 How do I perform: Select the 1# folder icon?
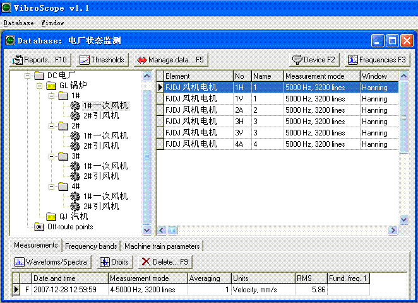(63, 96)
